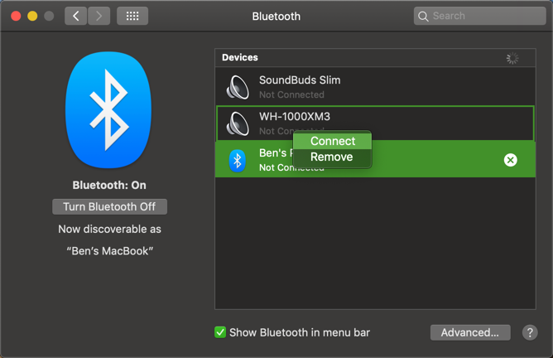Click the "Ben's MacBook" discoverable name

109,251
